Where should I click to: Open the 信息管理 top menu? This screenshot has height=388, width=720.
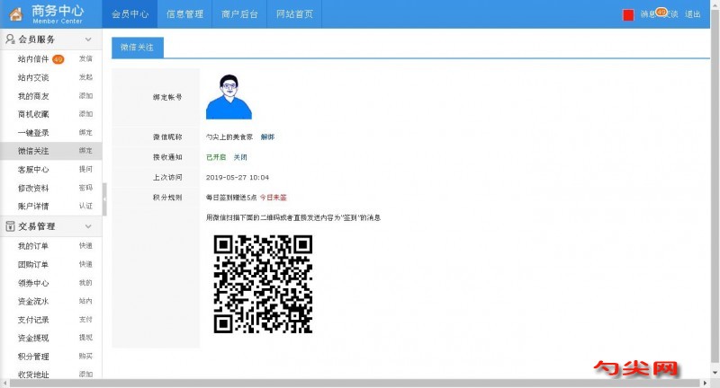tap(184, 14)
